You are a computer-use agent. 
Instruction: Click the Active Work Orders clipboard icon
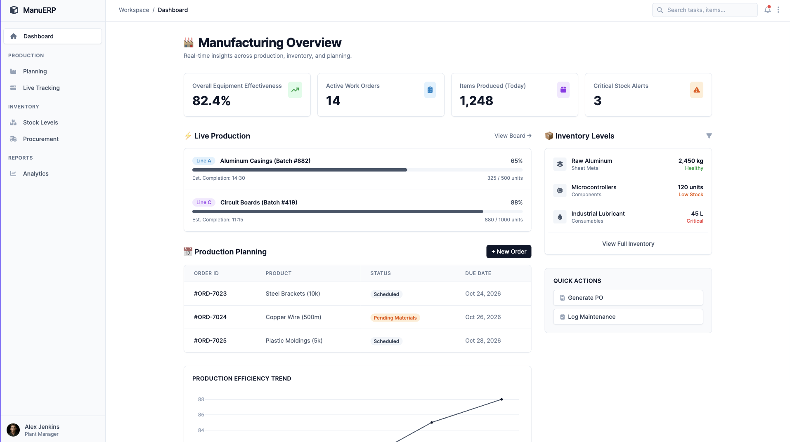point(430,90)
